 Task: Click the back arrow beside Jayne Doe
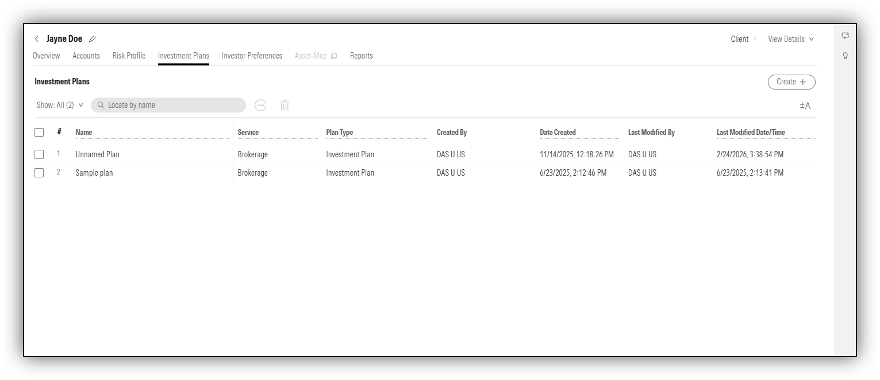[37, 39]
